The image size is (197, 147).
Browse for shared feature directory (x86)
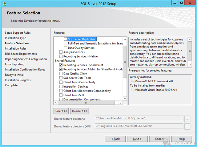coord(187,126)
